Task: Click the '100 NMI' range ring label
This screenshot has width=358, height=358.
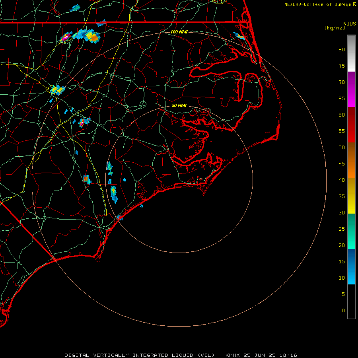Action: tap(179, 32)
